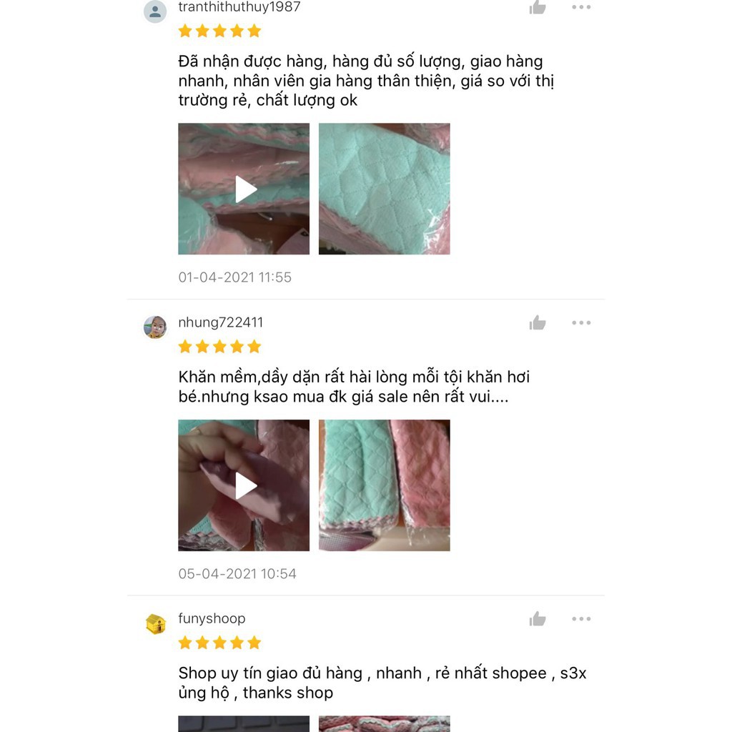Select the five-star rating under nhung722411
This screenshot has height=732, width=732.
(219, 347)
